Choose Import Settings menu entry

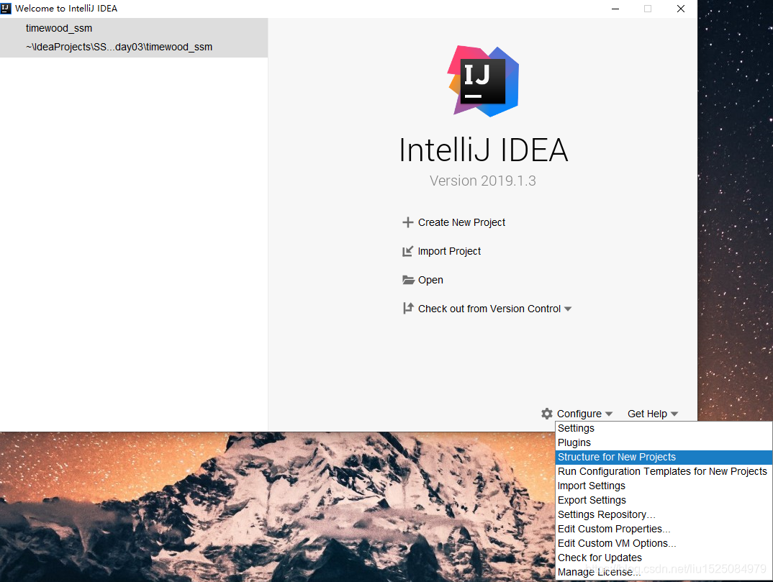(664, 486)
